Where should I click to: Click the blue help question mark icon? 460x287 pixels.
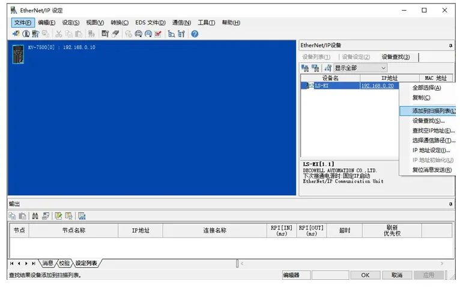tap(195, 34)
